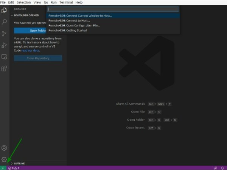Expand the Outline section
Viewport: 227px width, 170px height.
18,164
